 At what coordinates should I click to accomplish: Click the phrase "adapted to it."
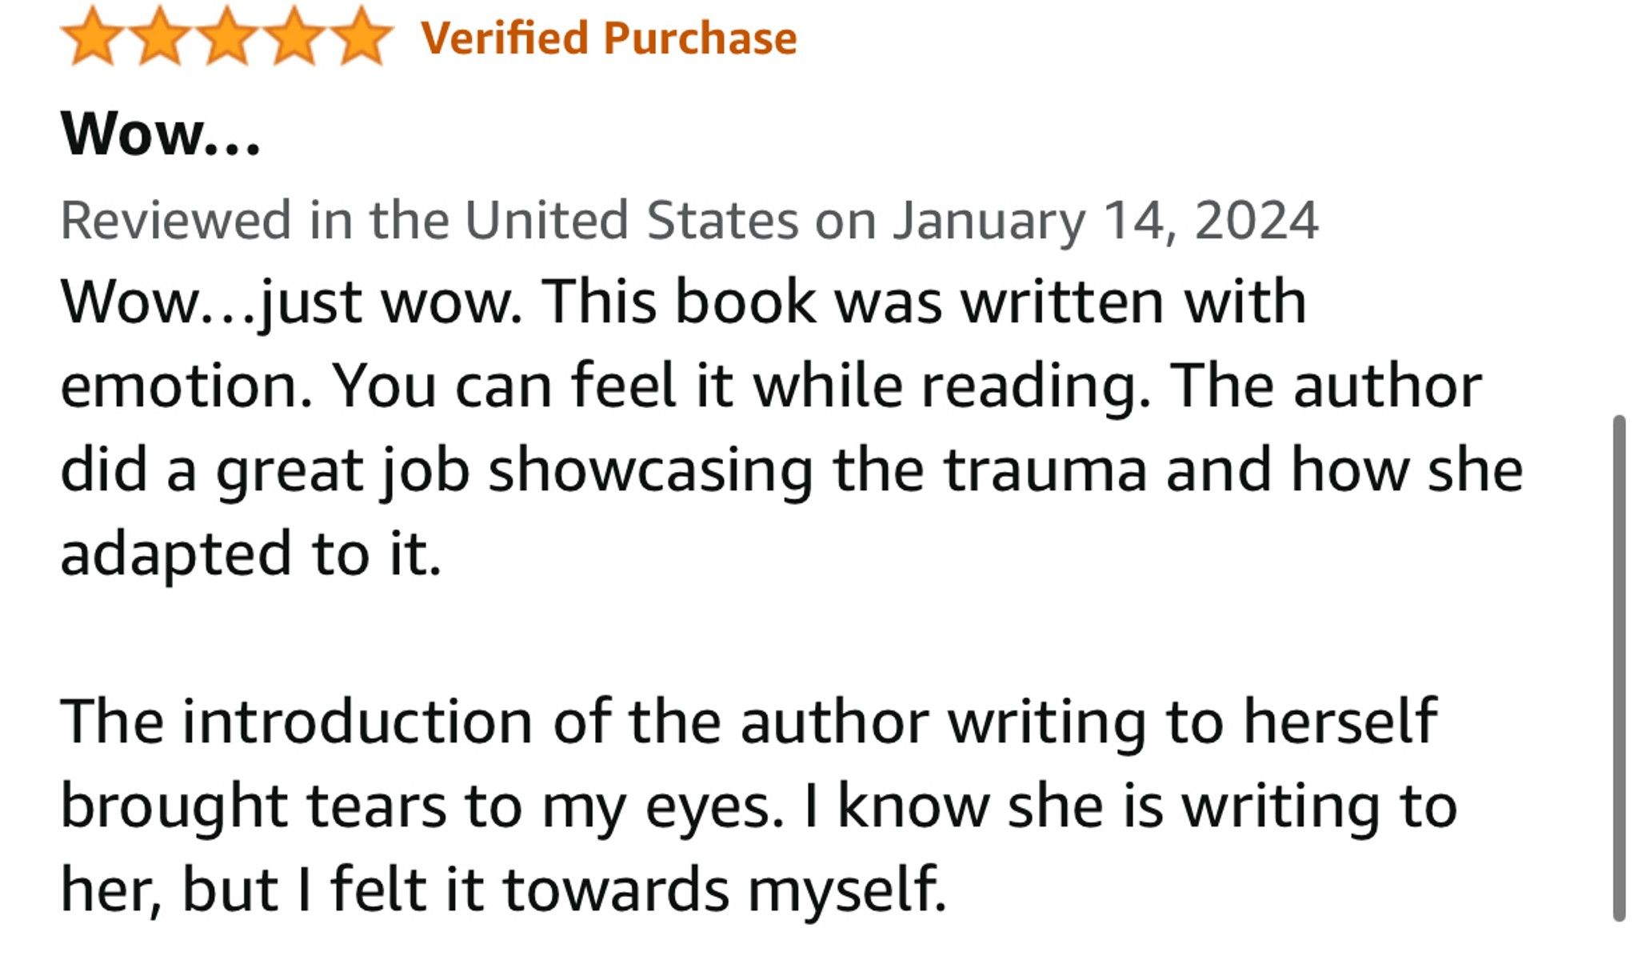251,555
